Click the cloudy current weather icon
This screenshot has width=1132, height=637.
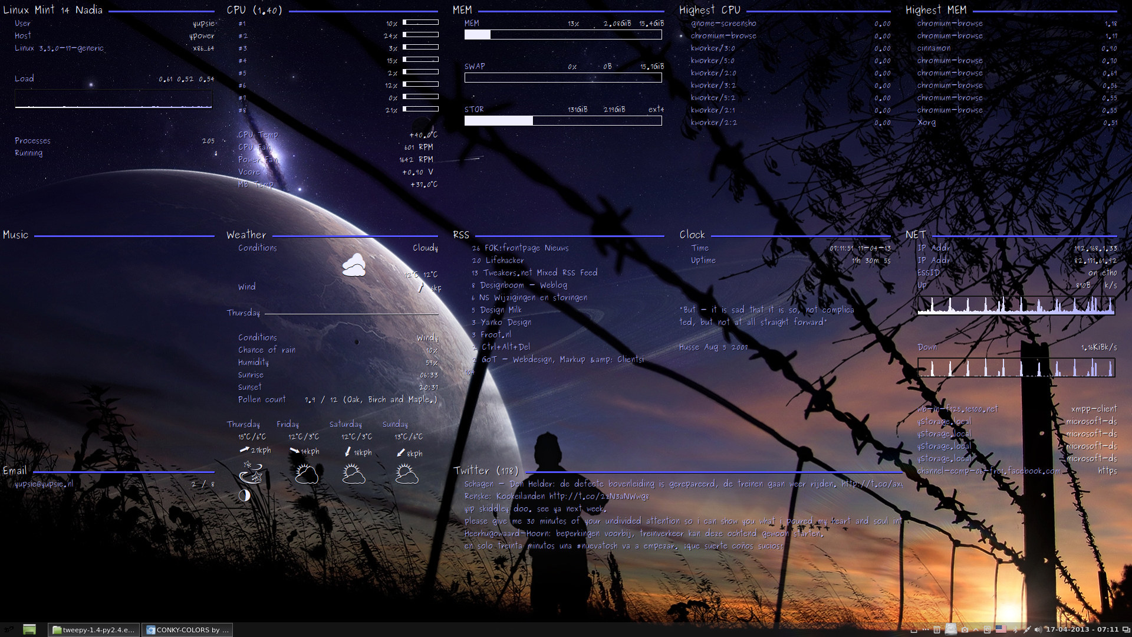[354, 265]
